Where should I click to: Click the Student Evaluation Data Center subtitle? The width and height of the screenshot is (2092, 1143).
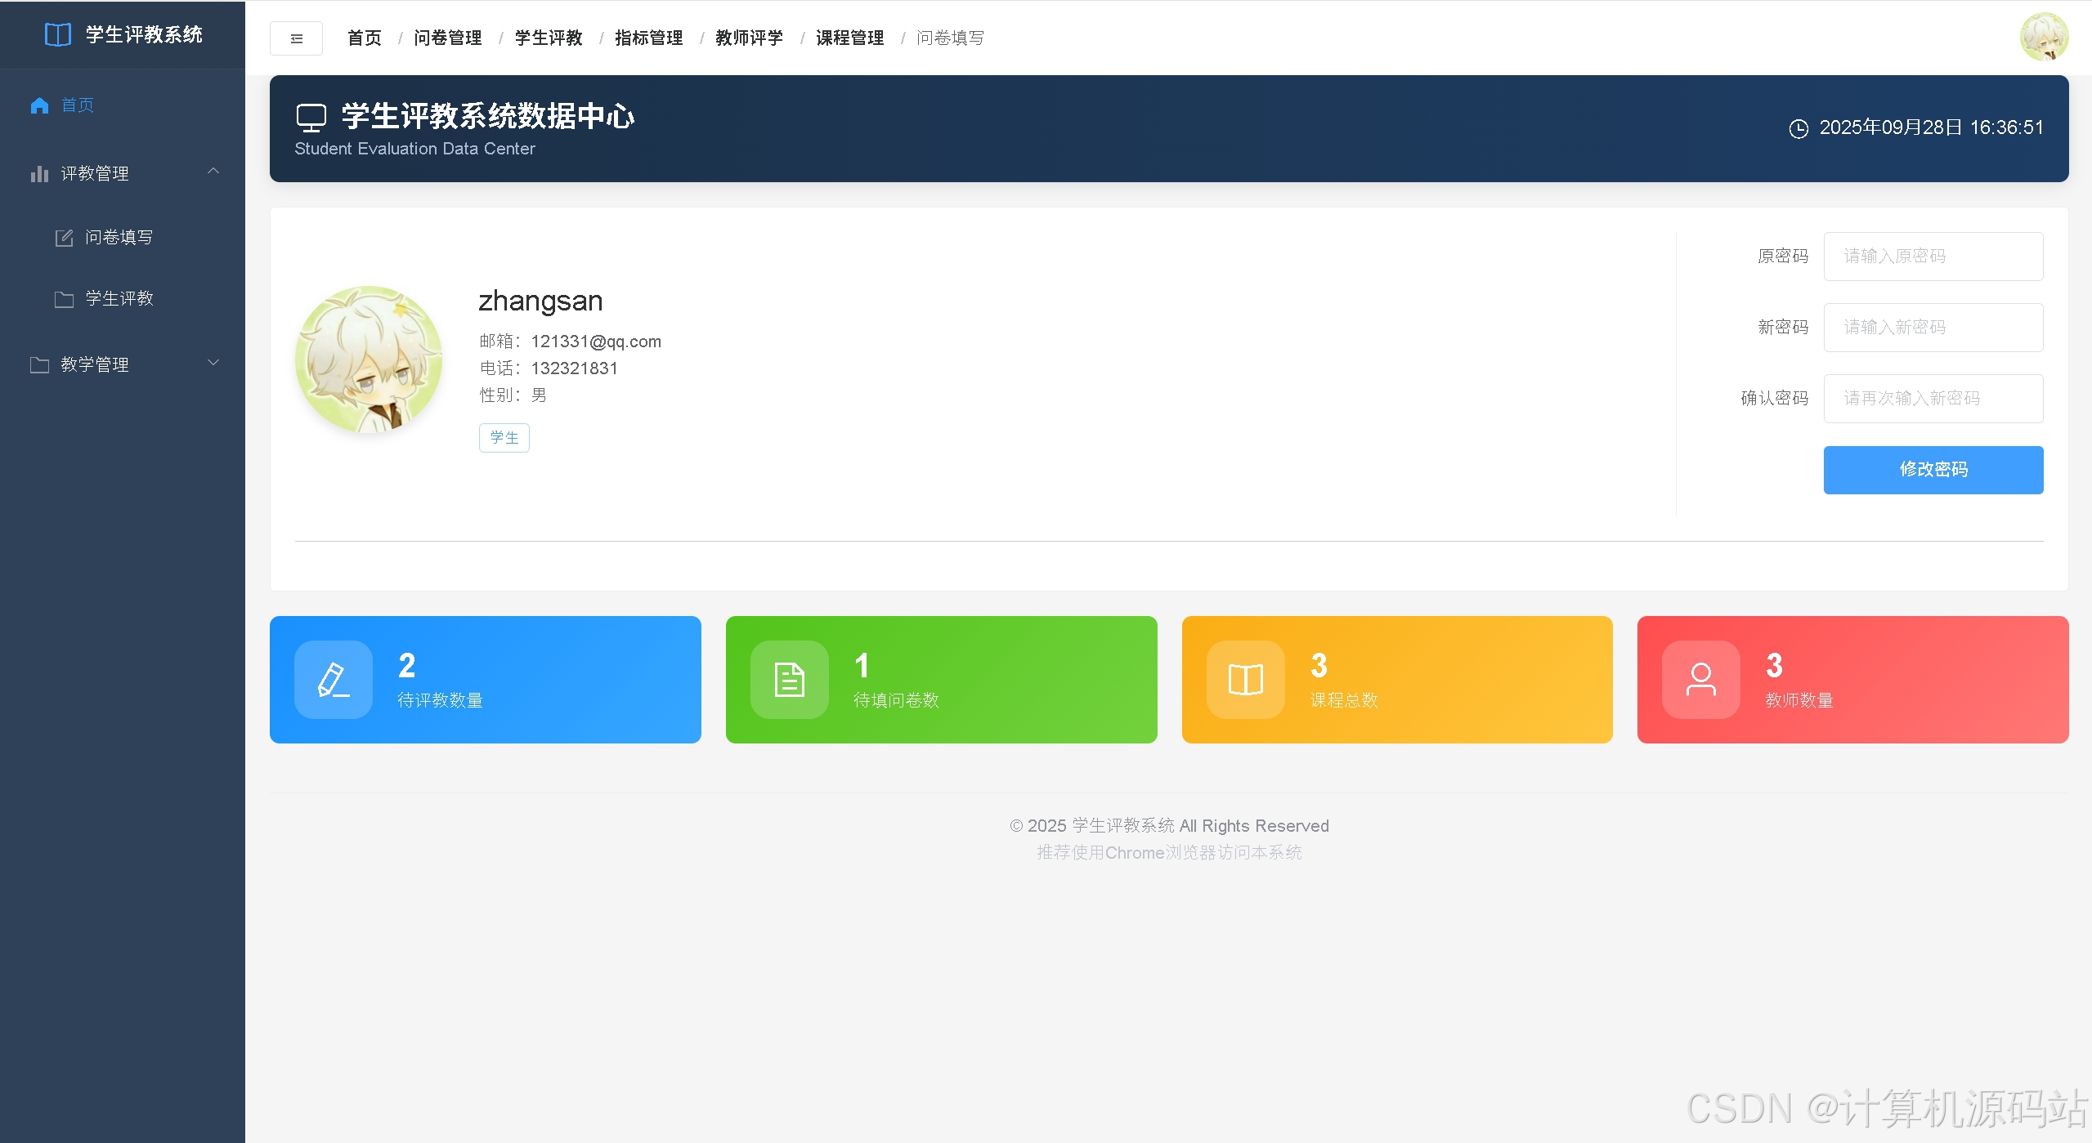pyautogui.click(x=415, y=149)
